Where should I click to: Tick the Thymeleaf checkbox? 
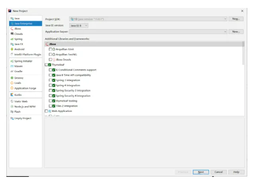[x=46, y=65]
